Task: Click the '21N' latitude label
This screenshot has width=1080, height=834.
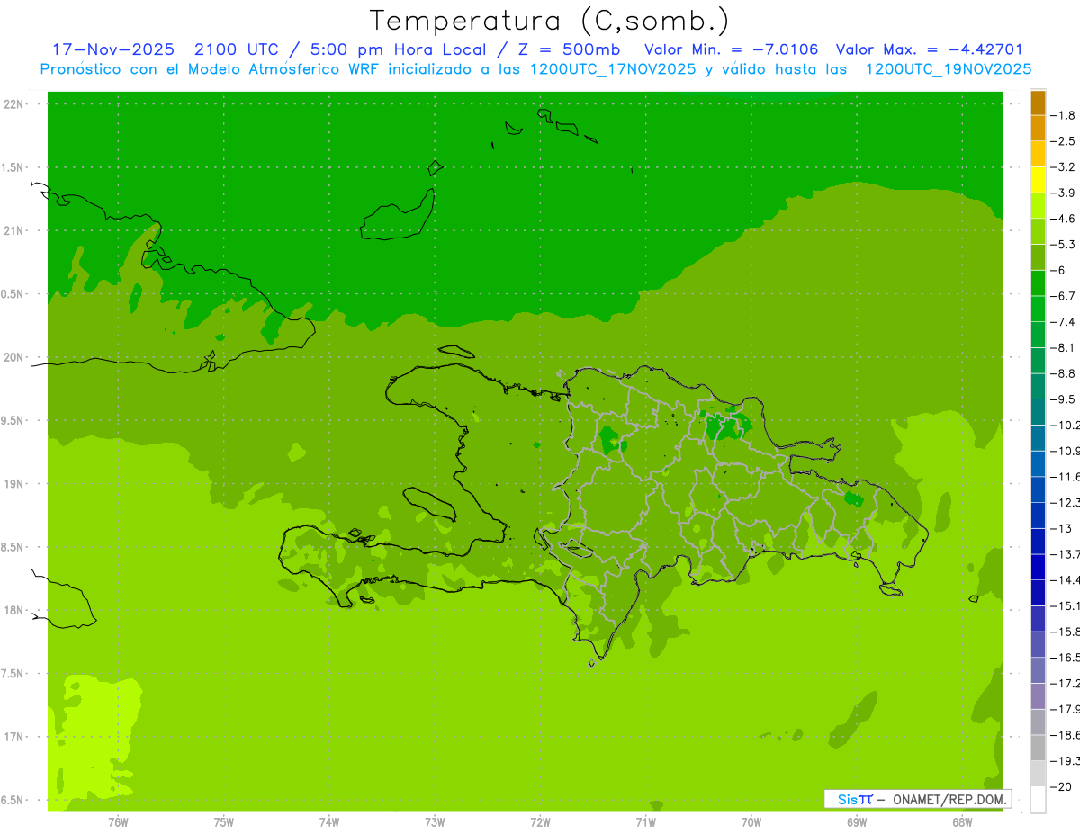Action: coord(15,231)
